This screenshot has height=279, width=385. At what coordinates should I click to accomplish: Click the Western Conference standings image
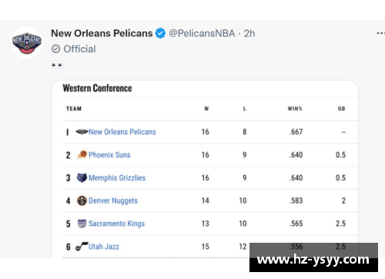click(x=205, y=169)
